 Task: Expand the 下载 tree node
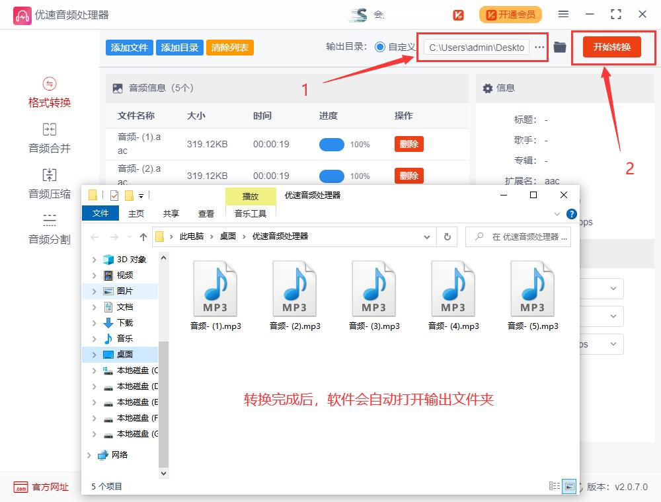click(x=94, y=323)
